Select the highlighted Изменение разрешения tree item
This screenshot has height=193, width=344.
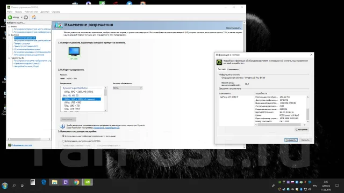tap(25, 38)
